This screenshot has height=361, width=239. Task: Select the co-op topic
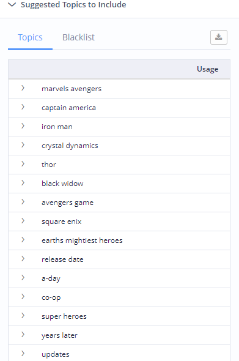click(51, 297)
